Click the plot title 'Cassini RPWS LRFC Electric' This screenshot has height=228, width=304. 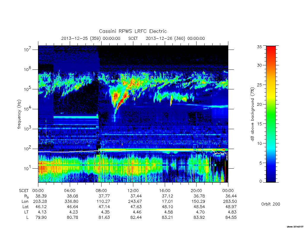point(133,31)
